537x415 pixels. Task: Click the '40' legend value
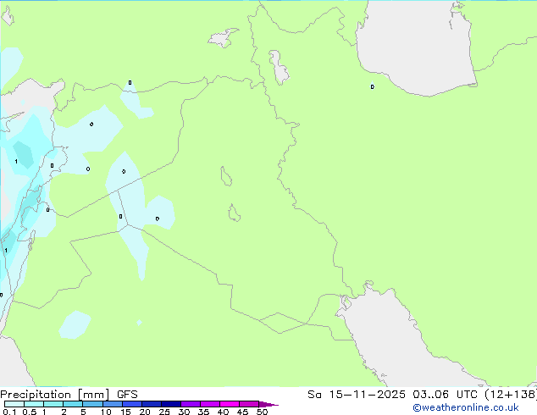(223, 412)
